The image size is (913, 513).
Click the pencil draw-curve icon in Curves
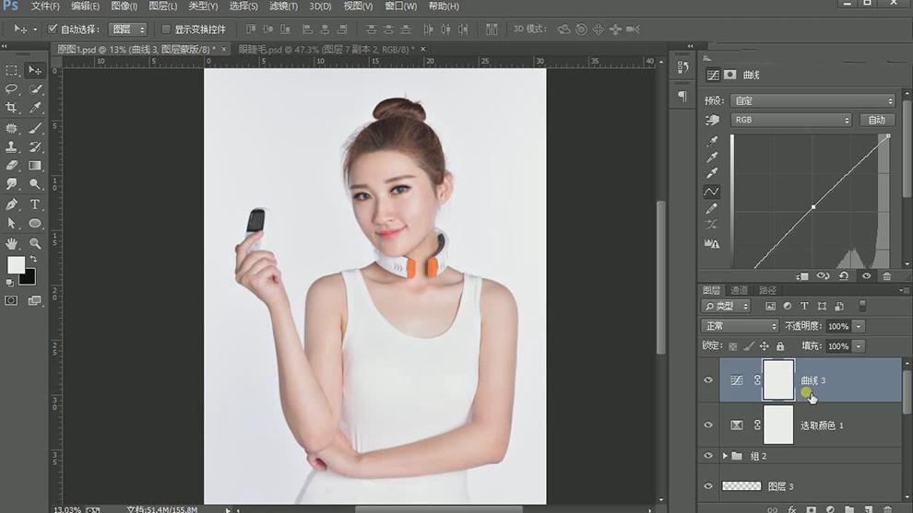712,209
